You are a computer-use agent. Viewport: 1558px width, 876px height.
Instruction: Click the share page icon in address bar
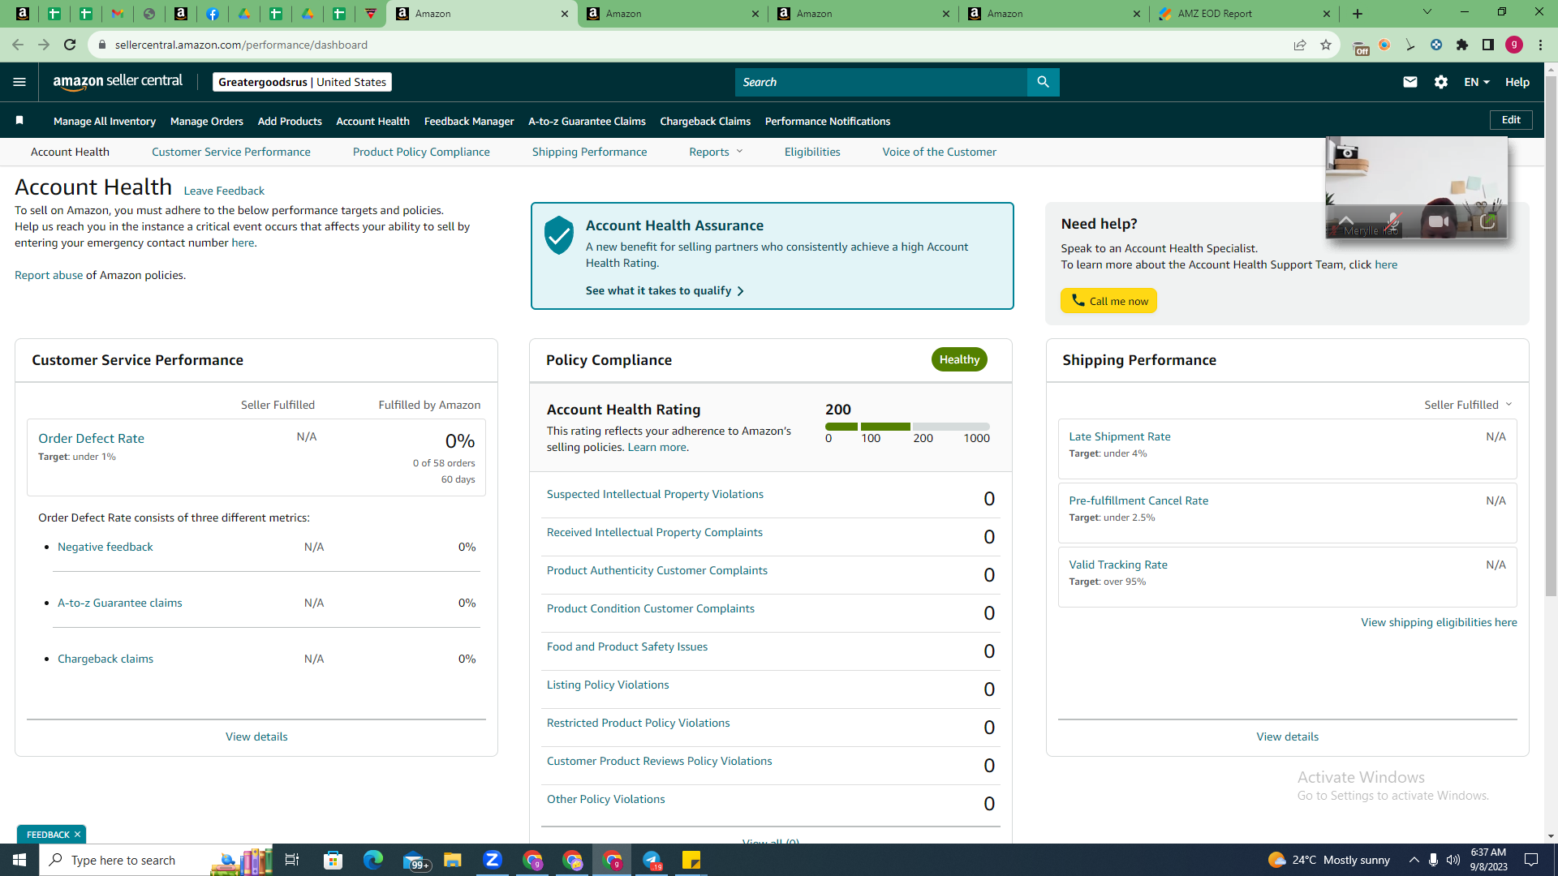point(1300,45)
